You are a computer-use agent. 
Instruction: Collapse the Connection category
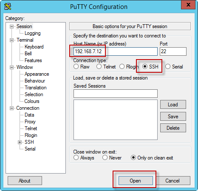pyautogui.click(x=11, y=108)
